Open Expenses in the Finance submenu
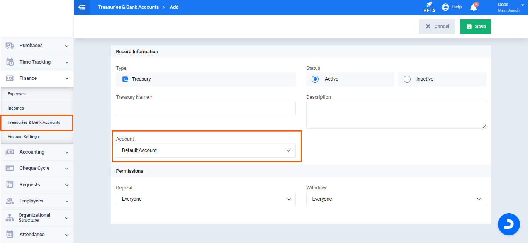This screenshot has width=528, height=243. tap(17, 94)
